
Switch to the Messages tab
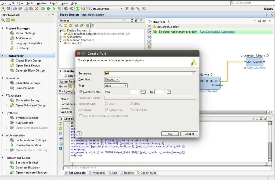click(97, 173)
